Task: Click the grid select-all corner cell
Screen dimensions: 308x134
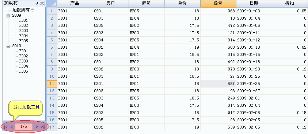Action: (x=52, y=4)
